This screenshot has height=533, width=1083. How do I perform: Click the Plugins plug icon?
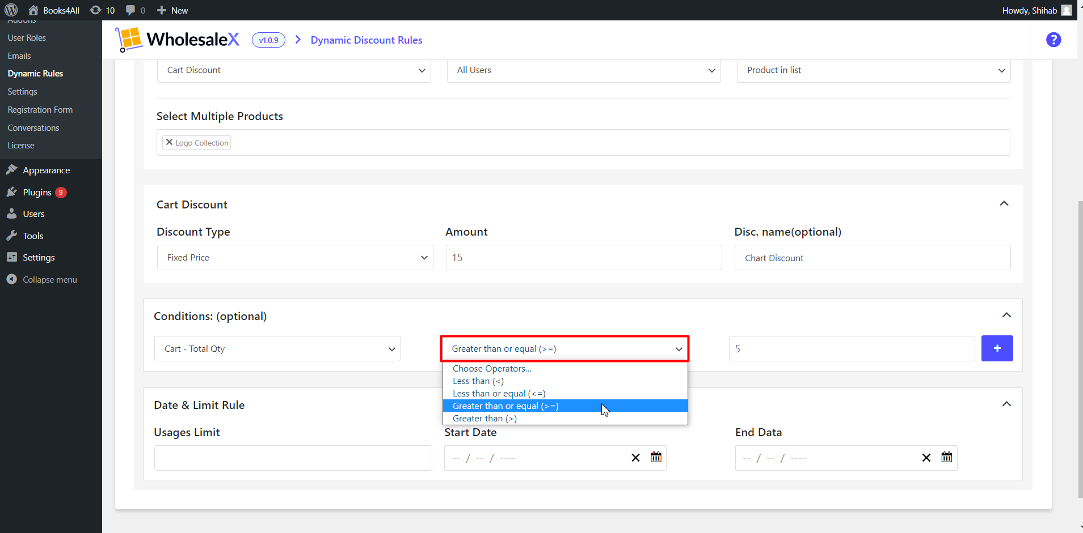point(11,192)
